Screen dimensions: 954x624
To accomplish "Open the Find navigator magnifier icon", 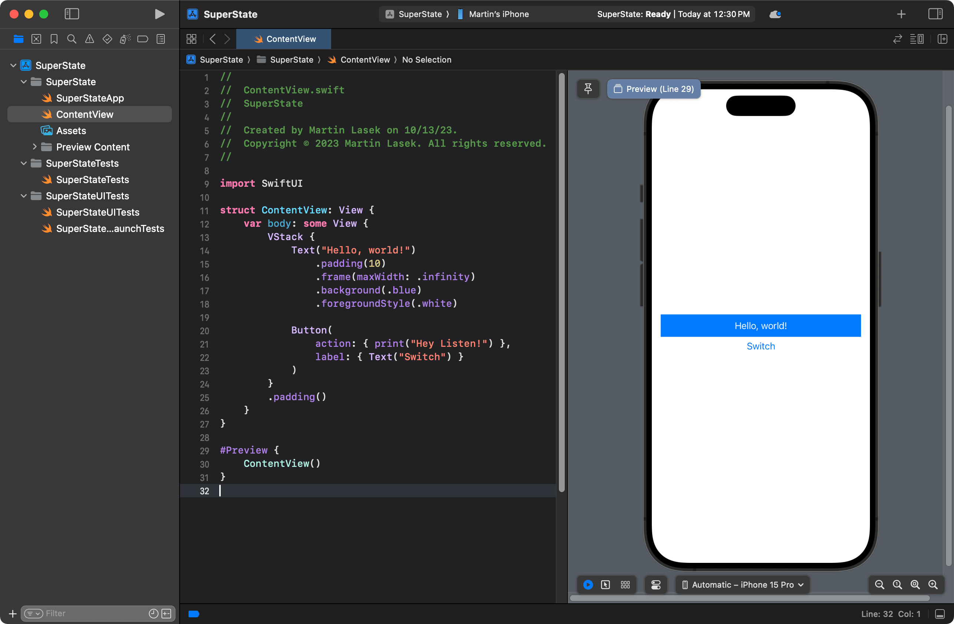I will [72, 39].
